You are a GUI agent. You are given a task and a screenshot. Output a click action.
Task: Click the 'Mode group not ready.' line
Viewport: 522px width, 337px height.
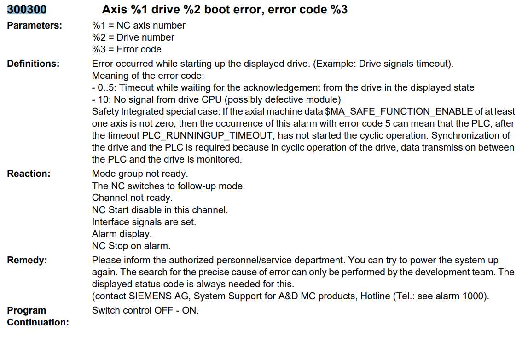pos(140,174)
